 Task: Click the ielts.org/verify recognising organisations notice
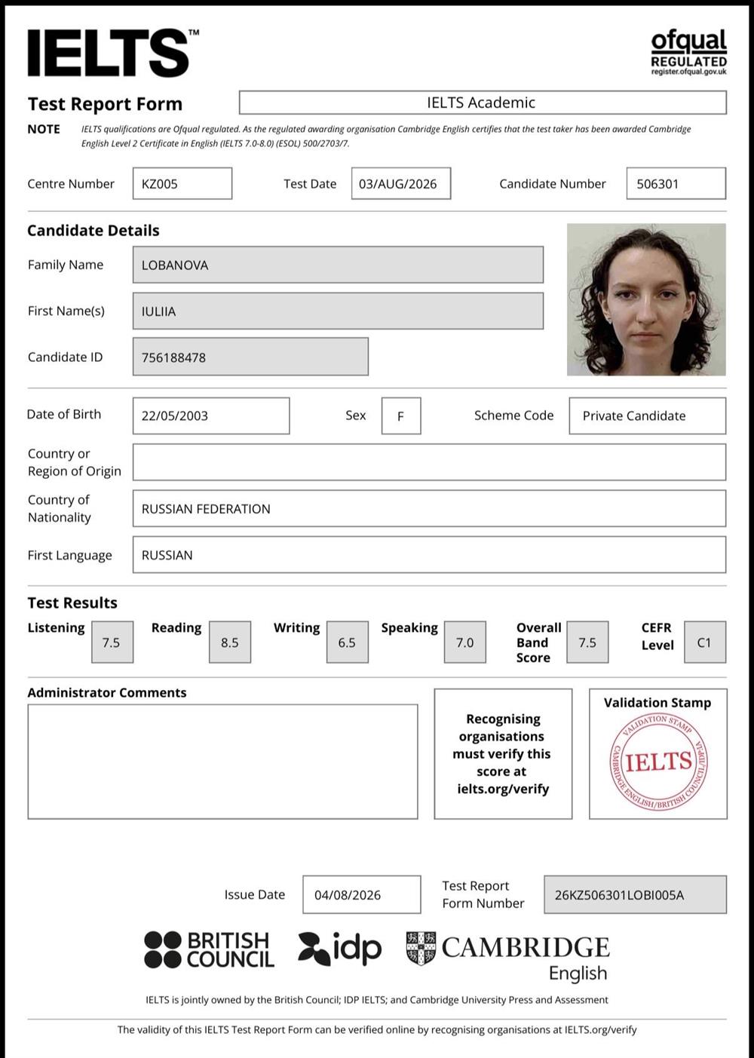(x=503, y=753)
